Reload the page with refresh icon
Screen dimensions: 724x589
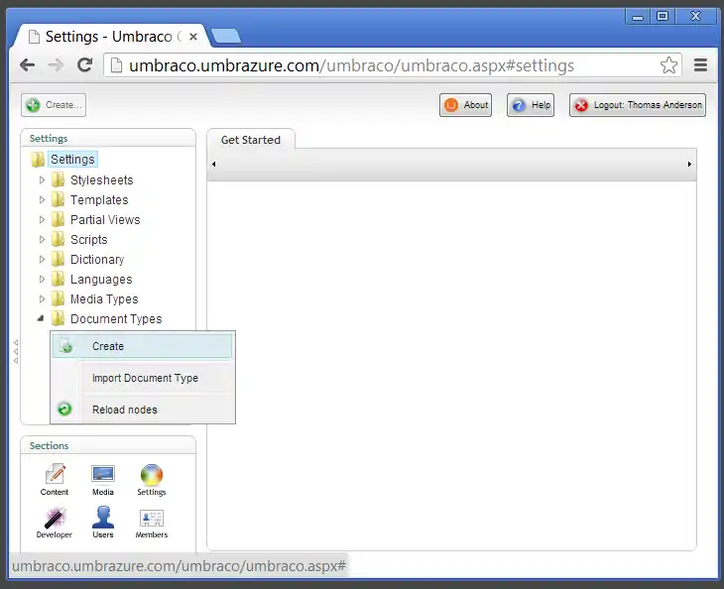(x=84, y=65)
